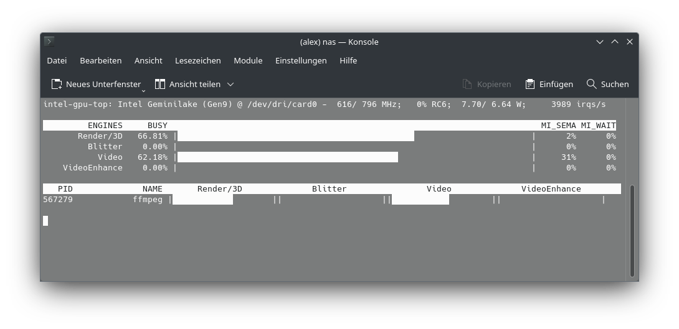This screenshot has width=679, height=329.
Task: Close the Konsole window
Action: tap(630, 42)
